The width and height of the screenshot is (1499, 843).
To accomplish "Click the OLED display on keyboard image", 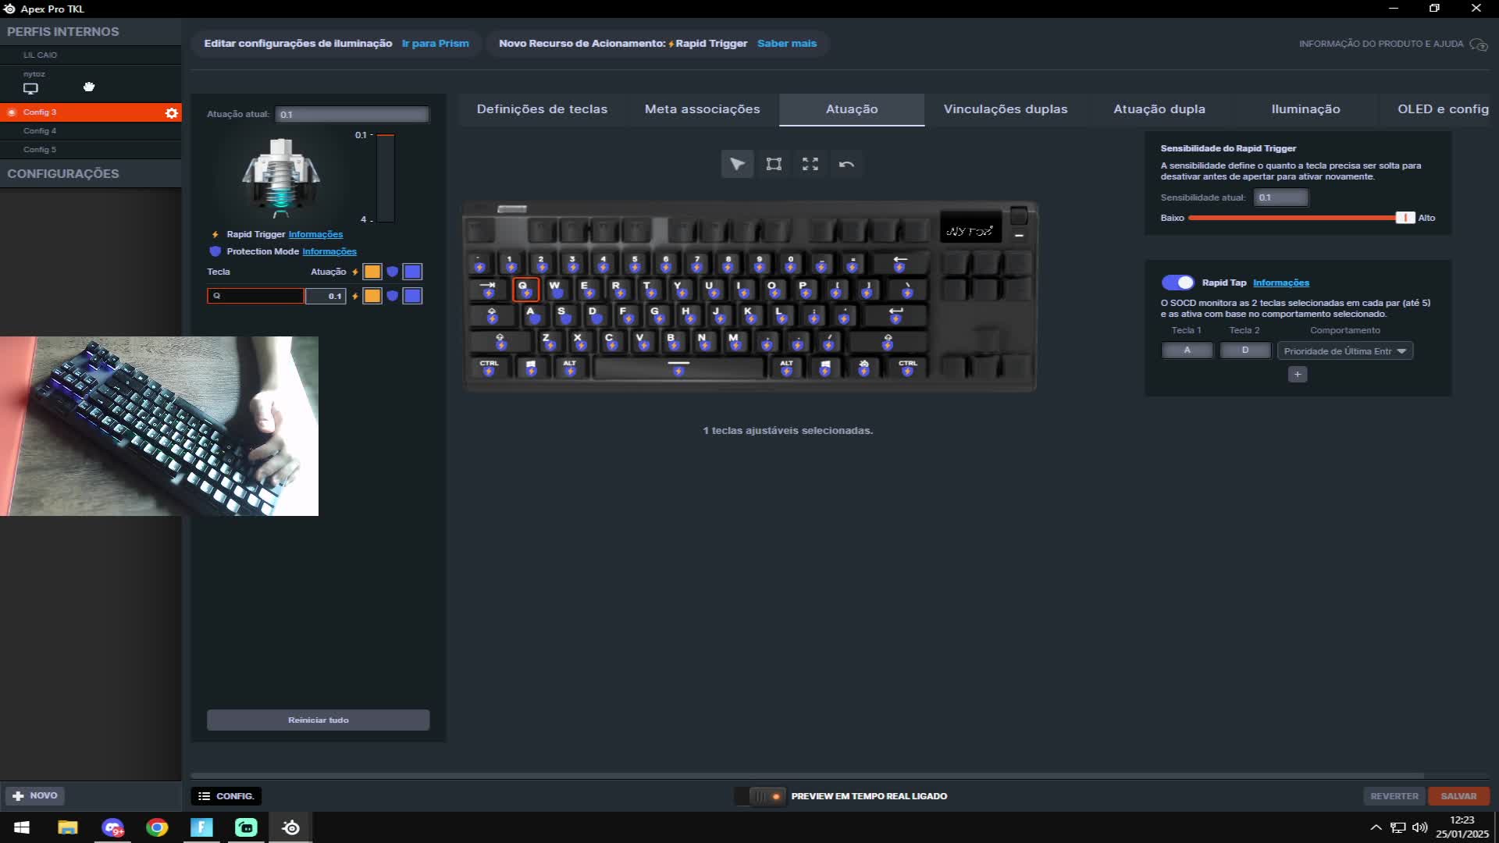I will coord(970,228).
